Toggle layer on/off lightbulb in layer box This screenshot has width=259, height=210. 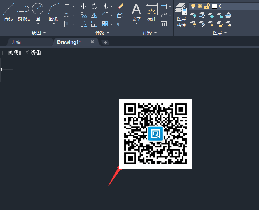pos(193,6)
